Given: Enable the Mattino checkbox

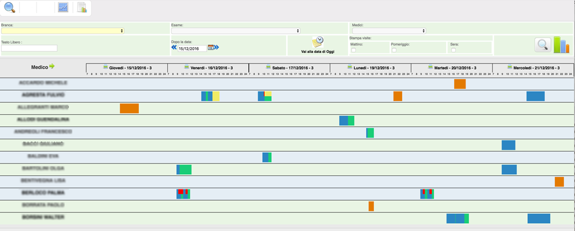Looking at the screenshot, I should click(x=353, y=51).
